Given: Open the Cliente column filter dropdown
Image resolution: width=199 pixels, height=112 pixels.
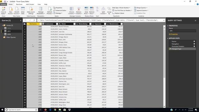Looking at the screenshot, I should (x=74, y=24).
